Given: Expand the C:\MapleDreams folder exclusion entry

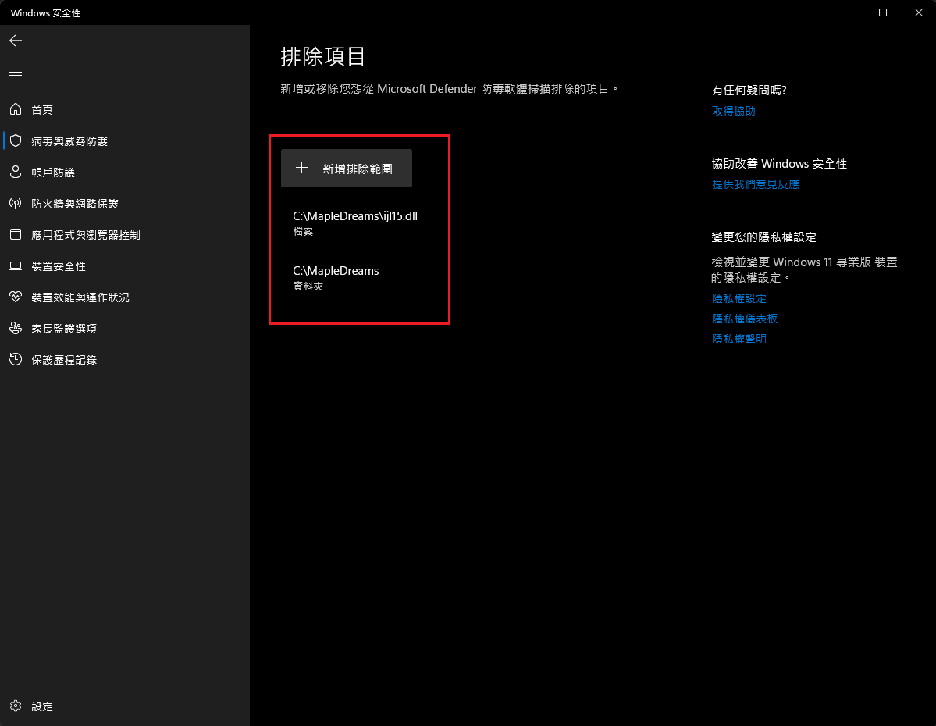Looking at the screenshot, I should point(336,277).
